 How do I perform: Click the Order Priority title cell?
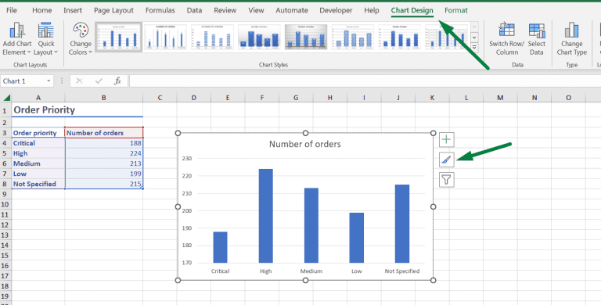click(x=38, y=110)
